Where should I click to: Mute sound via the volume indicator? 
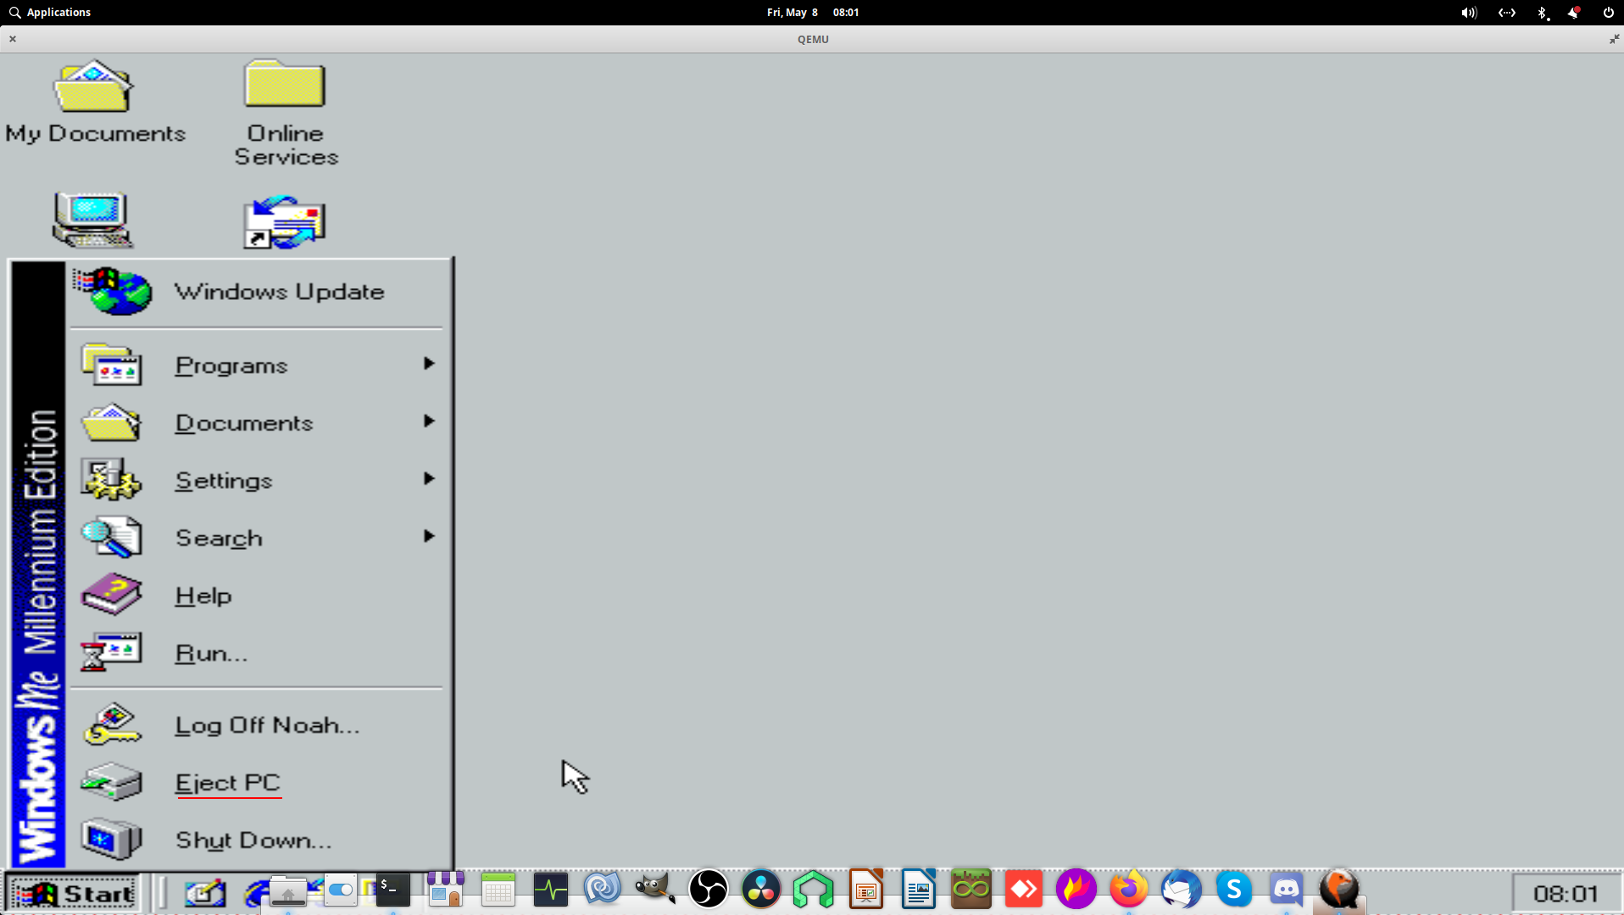tap(1468, 13)
